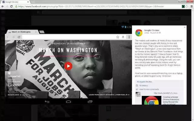Click the March on Washington tablet tab
This screenshot has height=121, width=194.
(22, 32)
